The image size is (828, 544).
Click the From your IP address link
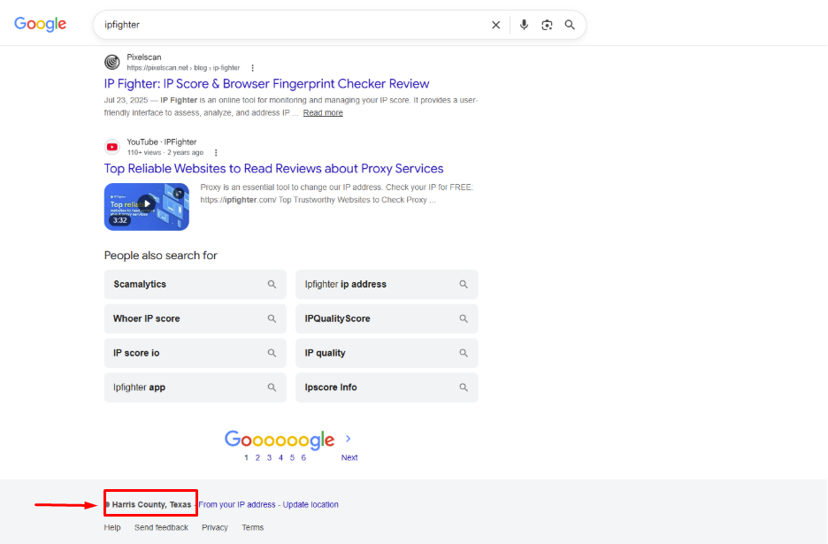pos(237,504)
